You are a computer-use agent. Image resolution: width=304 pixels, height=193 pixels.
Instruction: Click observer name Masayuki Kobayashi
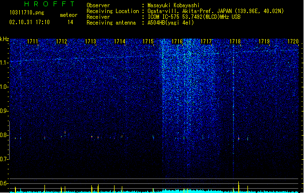coord(173,5)
